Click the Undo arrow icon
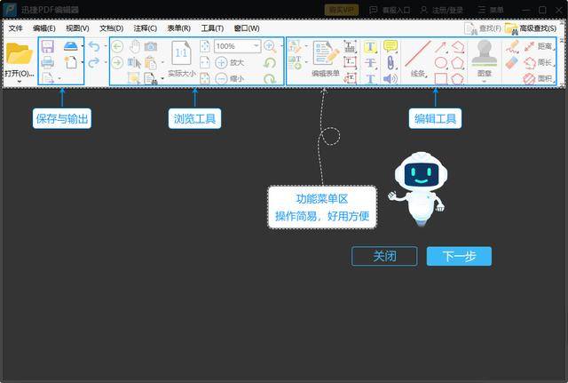The image size is (568, 383). pos(94,46)
